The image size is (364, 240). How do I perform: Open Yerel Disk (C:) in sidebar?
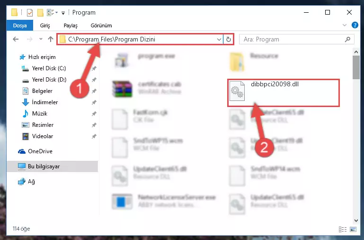pos(49,68)
